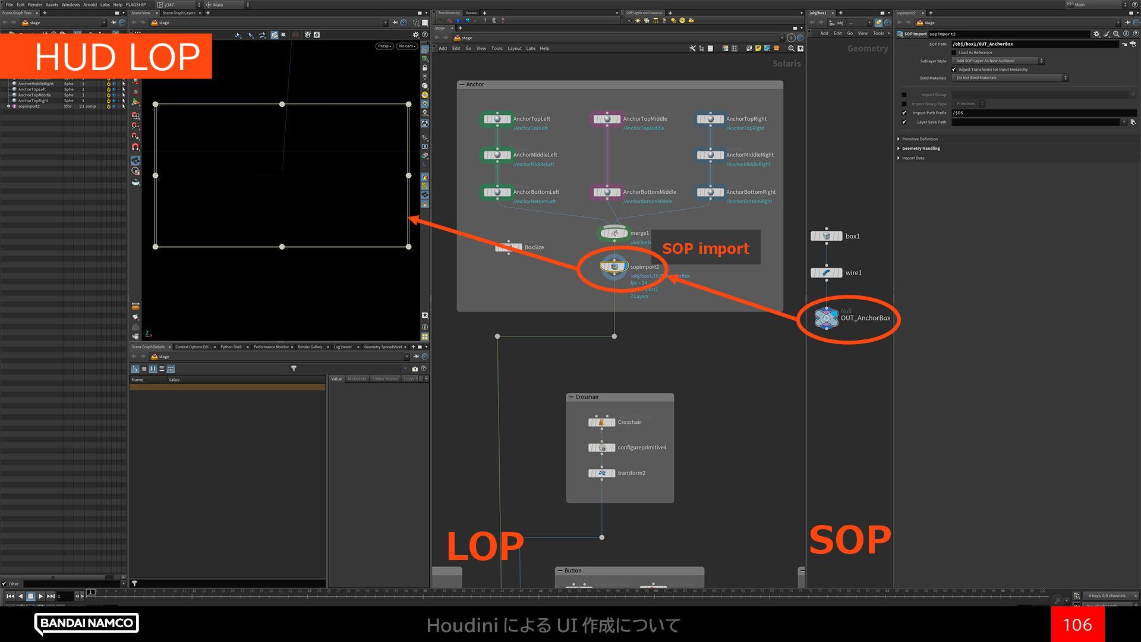The height and width of the screenshot is (642, 1141).
Task: Click frame 48 on the timeline
Action: pos(540,591)
